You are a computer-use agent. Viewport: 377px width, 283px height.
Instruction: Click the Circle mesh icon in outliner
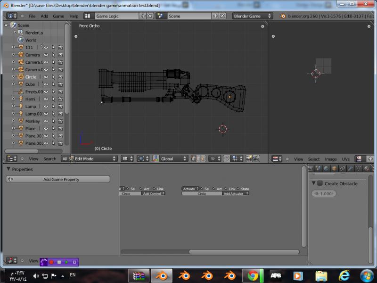pyautogui.click(x=20, y=77)
